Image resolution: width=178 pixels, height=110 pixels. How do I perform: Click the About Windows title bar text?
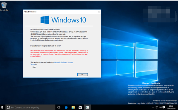click(30, 12)
